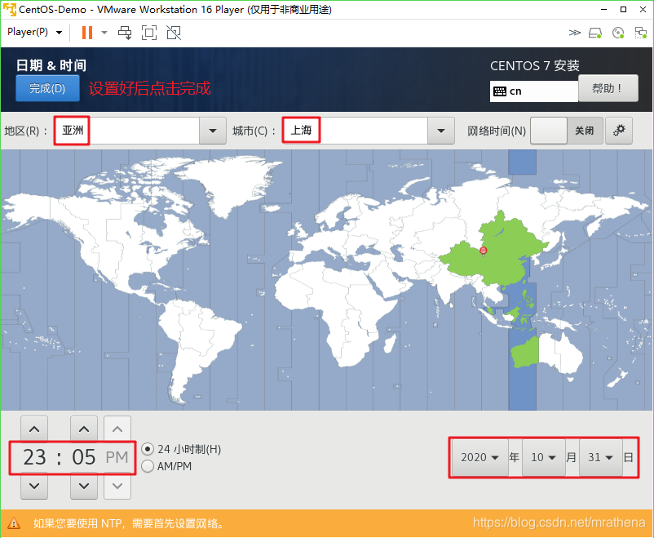This screenshot has height=538, width=654.
Task: Click the CD/DVD drive device icon
Action: pyautogui.click(x=618, y=33)
